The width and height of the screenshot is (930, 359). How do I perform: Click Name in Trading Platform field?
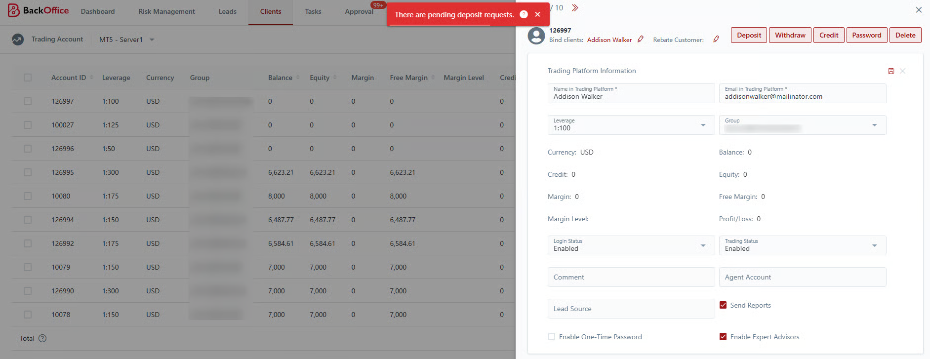pos(631,93)
